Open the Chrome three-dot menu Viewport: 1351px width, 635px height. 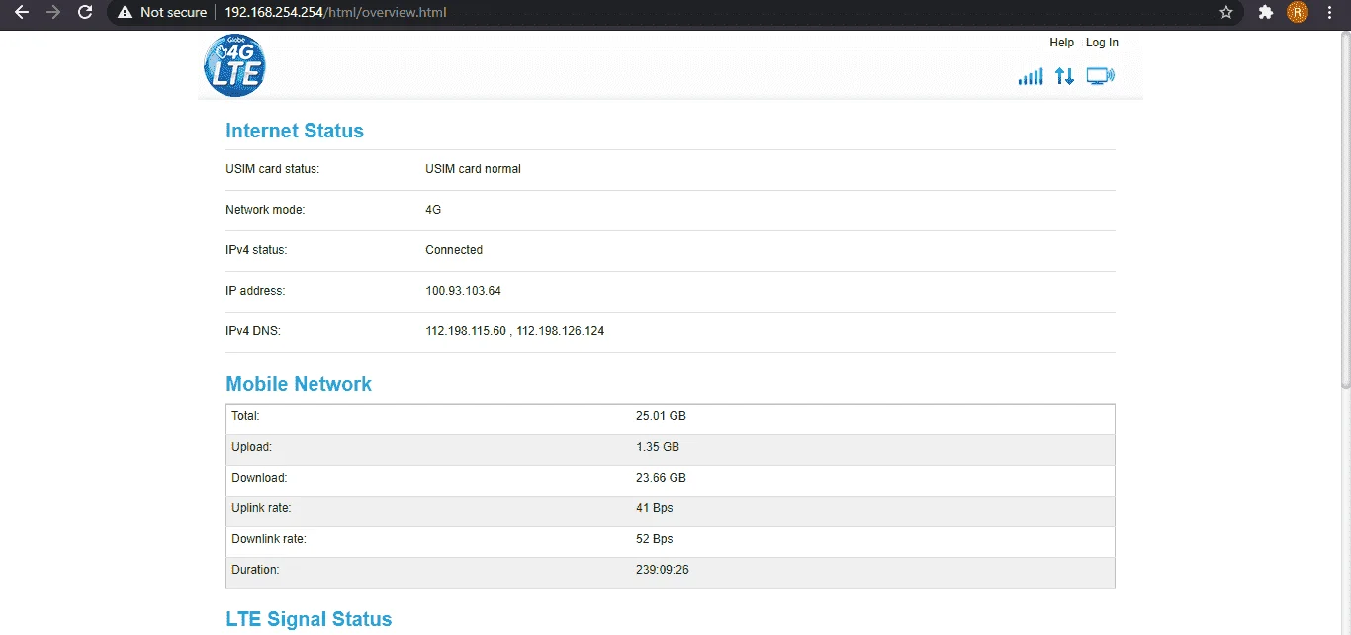click(x=1330, y=13)
